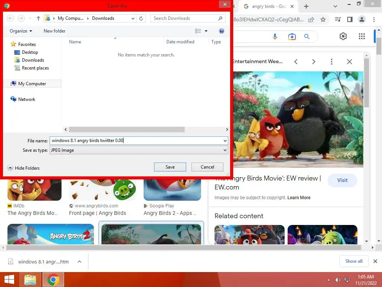Click My Compu... in the address path
This screenshot has width=382, height=287.
(71, 18)
